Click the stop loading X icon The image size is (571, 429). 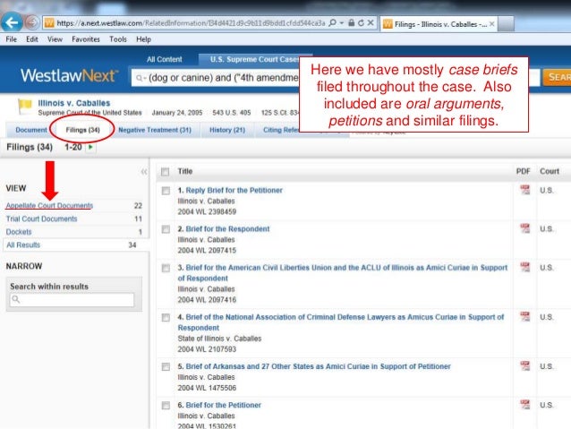[371, 23]
